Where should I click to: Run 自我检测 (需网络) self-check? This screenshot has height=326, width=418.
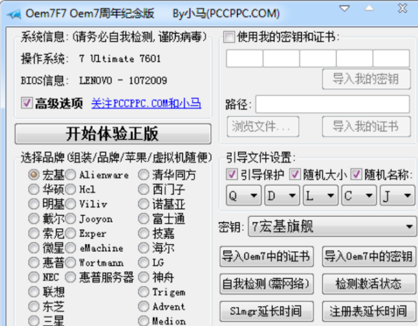click(x=266, y=284)
